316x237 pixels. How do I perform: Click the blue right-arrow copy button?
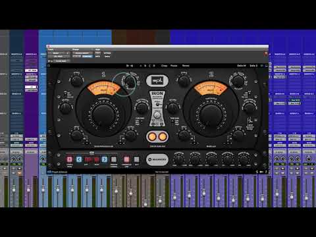pyautogui.click(x=105, y=159)
